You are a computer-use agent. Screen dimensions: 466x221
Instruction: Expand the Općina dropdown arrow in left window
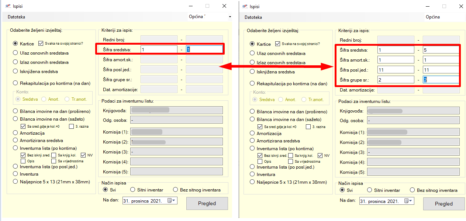point(230,17)
